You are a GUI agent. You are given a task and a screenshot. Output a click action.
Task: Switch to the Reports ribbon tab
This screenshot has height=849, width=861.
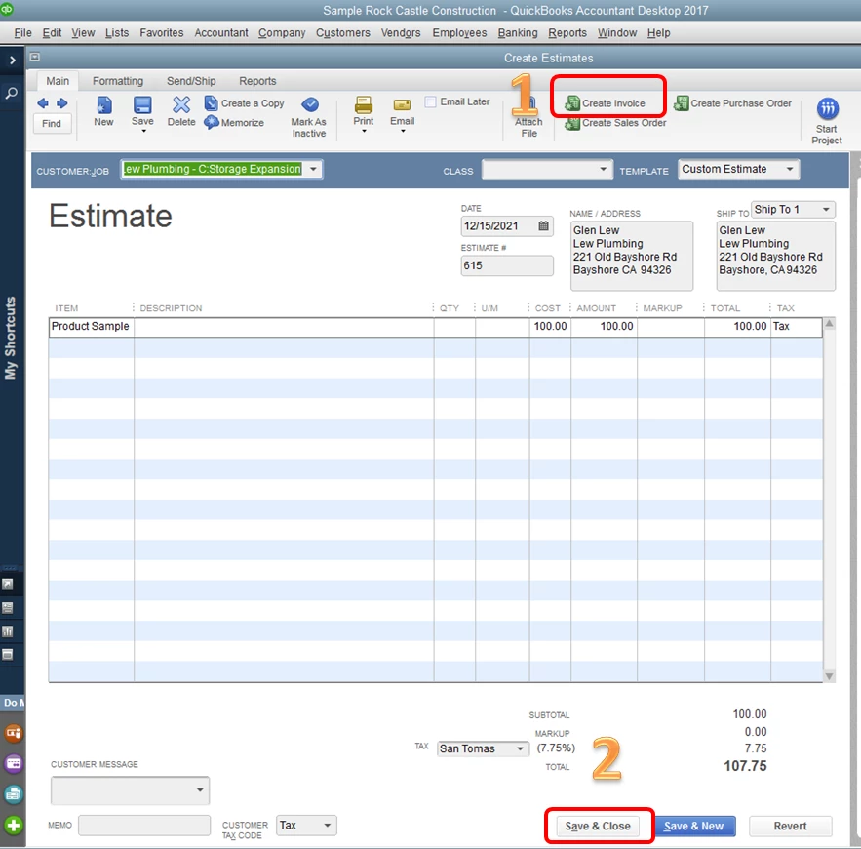tap(257, 81)
